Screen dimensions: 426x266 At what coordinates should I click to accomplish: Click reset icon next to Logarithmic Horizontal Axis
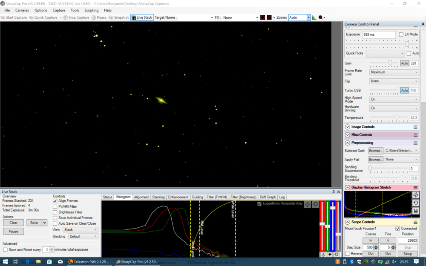click(x=315, y=204)
